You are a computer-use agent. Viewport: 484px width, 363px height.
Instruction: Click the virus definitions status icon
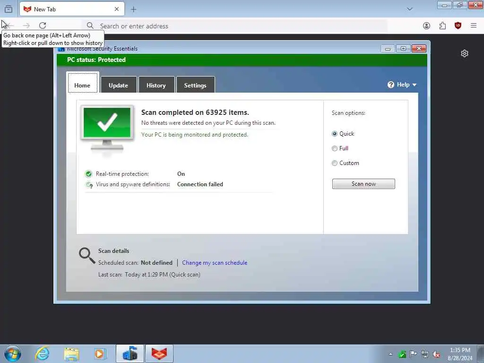[x=89, y=185]
